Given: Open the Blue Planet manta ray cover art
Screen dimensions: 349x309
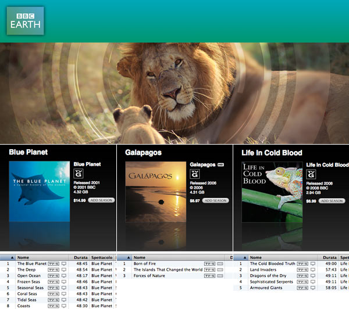Looking at the screenshot, I should (x=40, y=192).
